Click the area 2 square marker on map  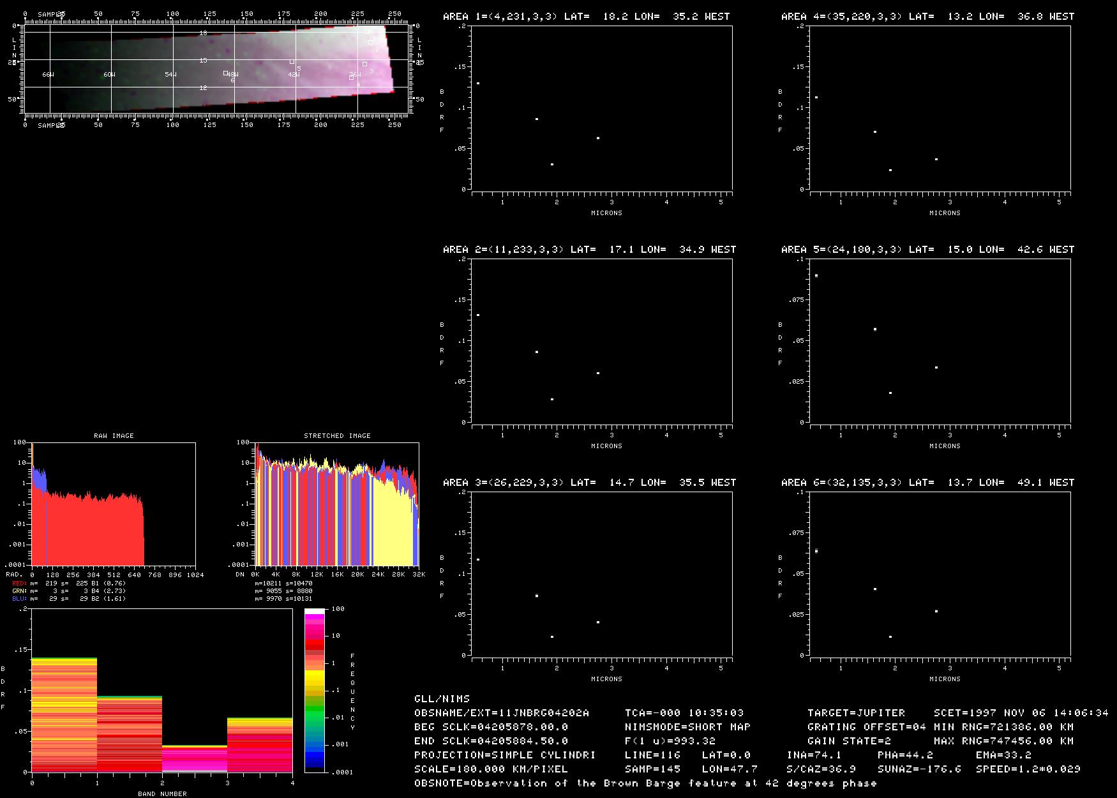point(370,43)
